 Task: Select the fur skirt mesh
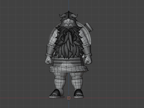pos(69,69)
